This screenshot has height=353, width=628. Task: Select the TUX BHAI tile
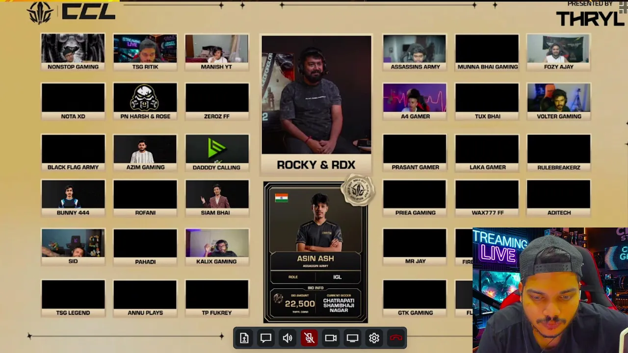487,101
